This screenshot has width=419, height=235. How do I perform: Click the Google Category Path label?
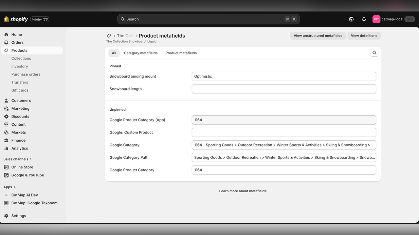pos(129,157)
